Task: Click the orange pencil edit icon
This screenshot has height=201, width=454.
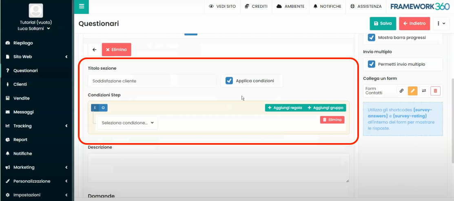Action: click(413, 91)
